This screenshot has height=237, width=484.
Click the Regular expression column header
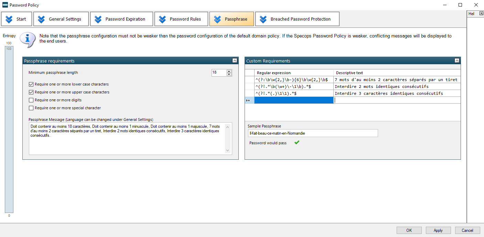pyautogui.click(x=294, y=73)
